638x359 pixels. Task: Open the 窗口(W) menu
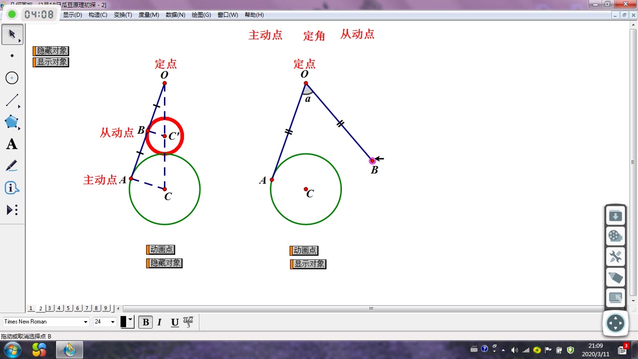tap(228, 15)
